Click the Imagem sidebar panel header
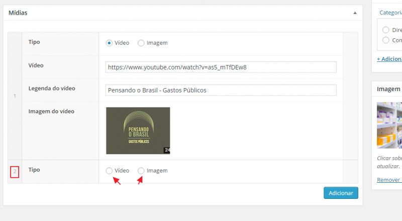 (x=388, y=89)
